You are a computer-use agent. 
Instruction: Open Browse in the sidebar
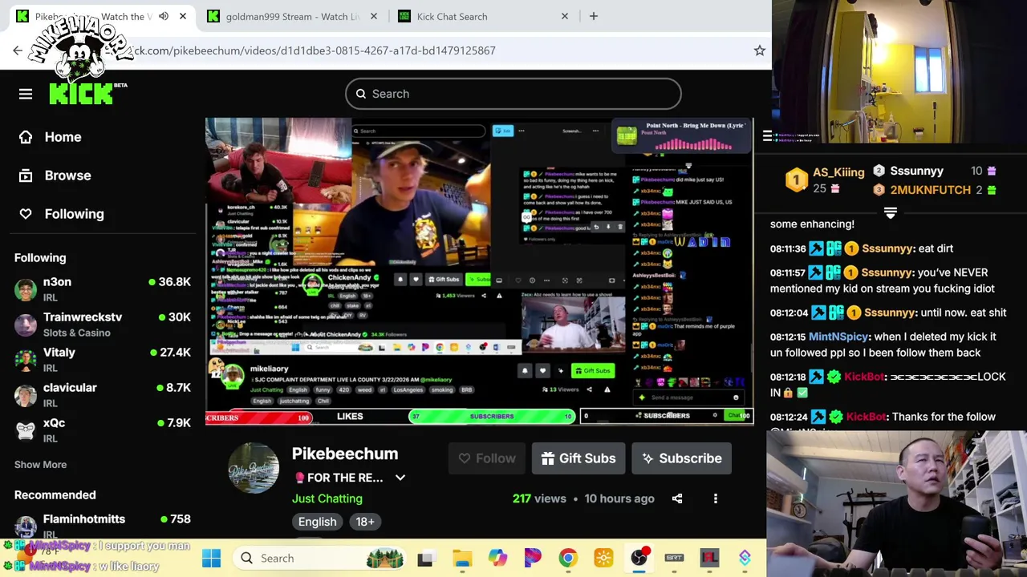tap(55, 176)
